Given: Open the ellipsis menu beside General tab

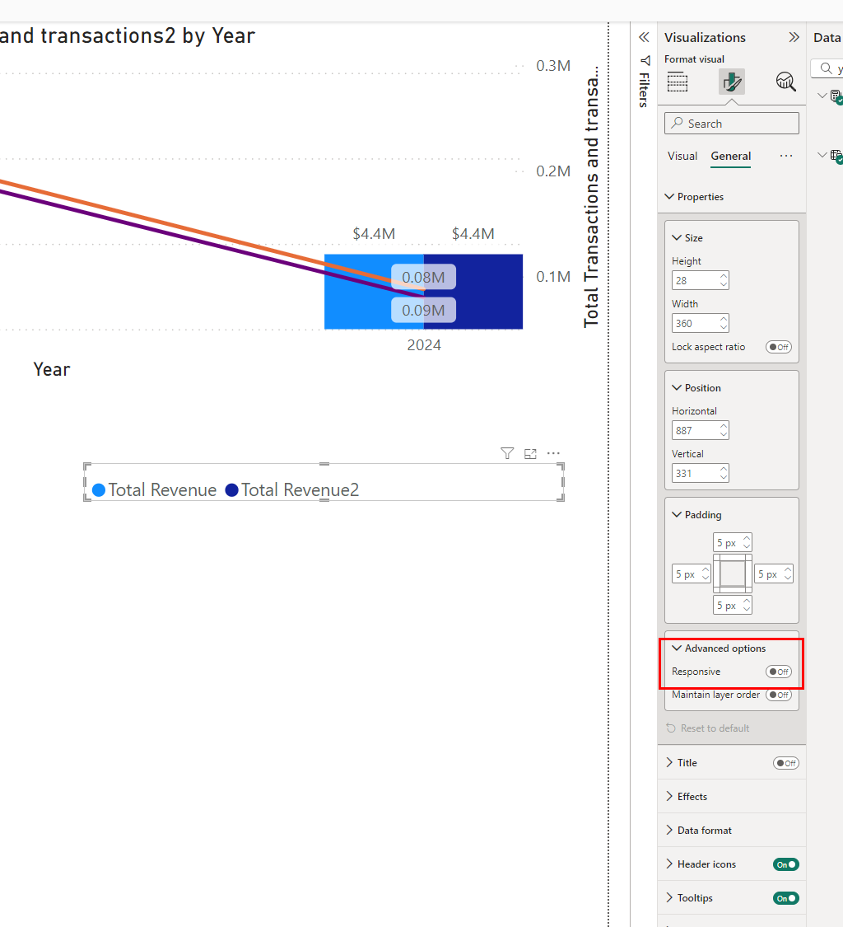Looking at the screenshot, I should pyautogui.click(x=785, y=156).
